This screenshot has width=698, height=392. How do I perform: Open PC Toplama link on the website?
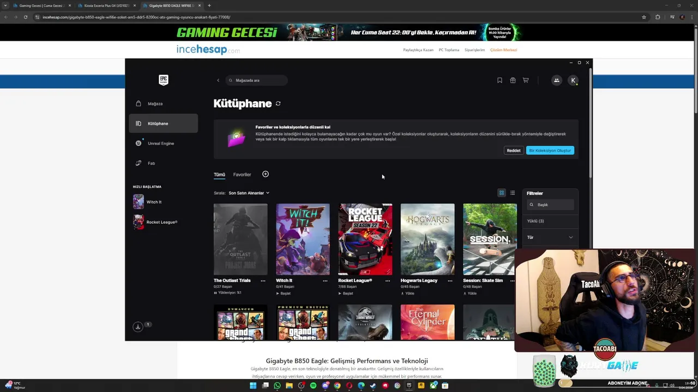[x=449, y=50]
